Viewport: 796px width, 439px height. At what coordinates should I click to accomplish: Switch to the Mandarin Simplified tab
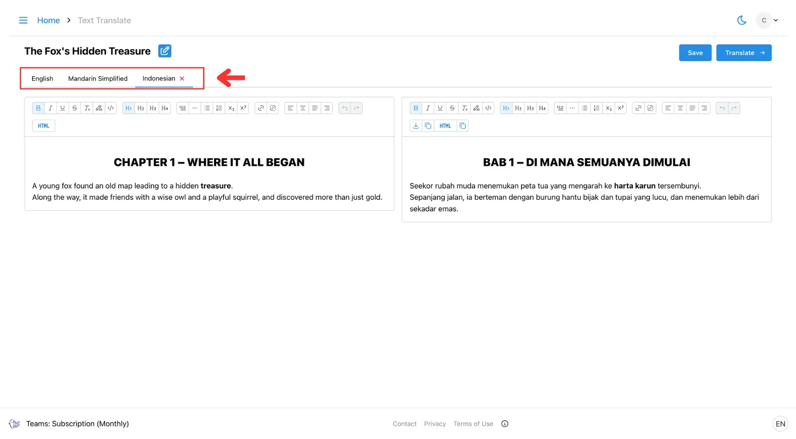coord(98,79)
